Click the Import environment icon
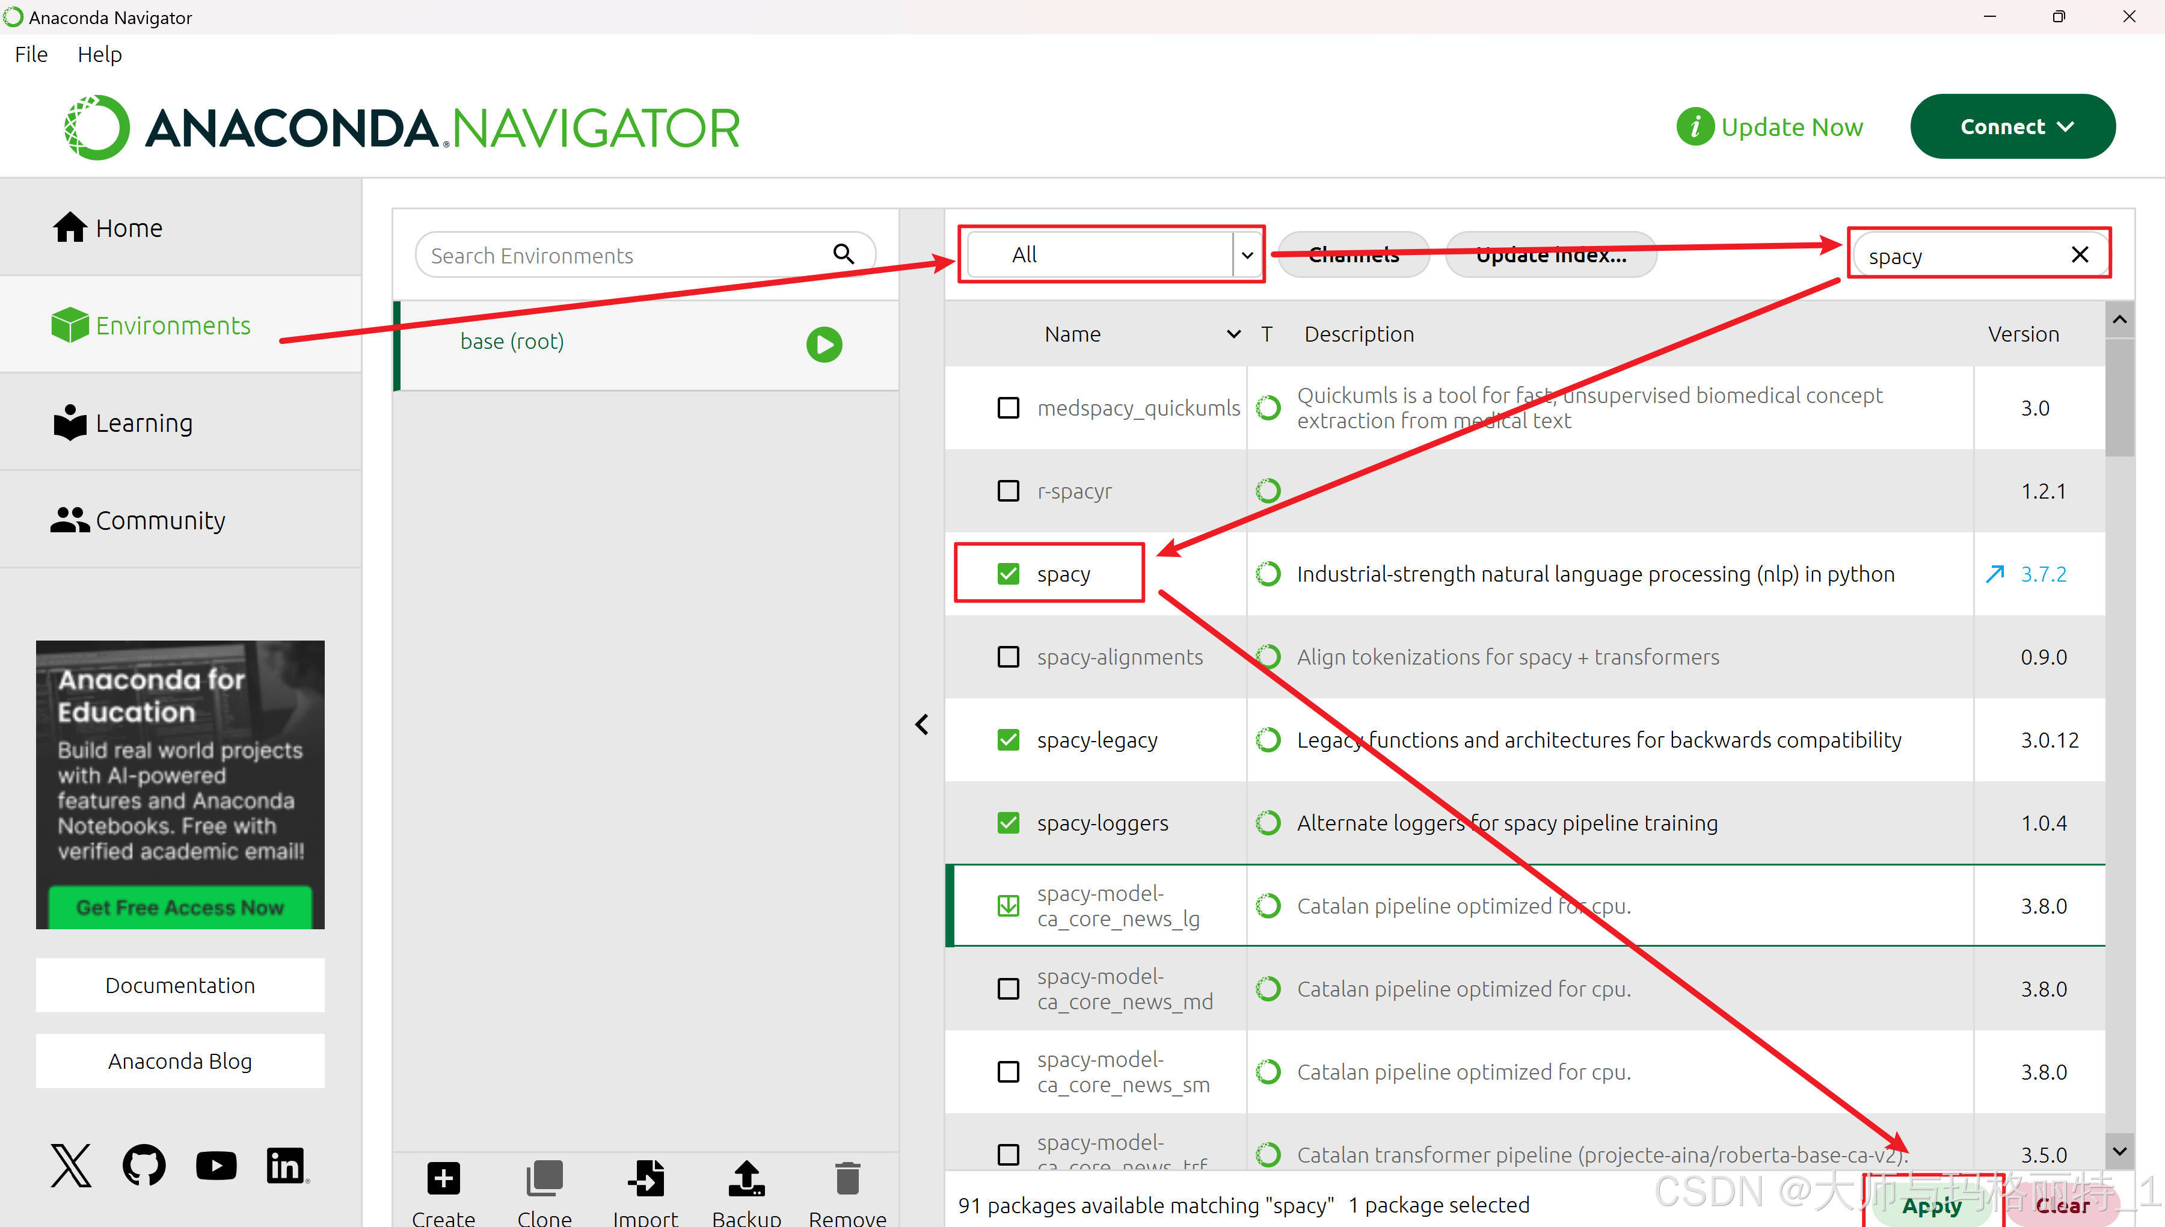The height and width of the screenshot is (1227, 2165). pyautogui.click(x=645, y=1178)
